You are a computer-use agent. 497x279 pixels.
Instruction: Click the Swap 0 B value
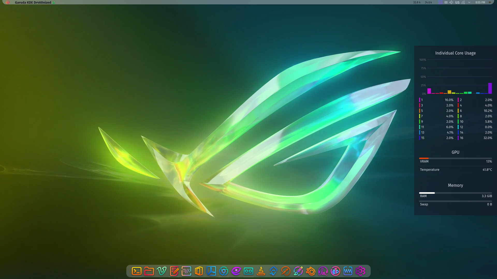(x=489, y=204)
